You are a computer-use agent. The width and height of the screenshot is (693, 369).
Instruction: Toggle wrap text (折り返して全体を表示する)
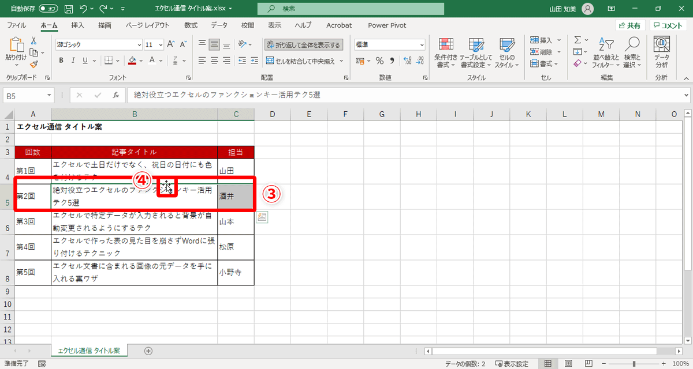pyautogui.click(x=303, y=44)
